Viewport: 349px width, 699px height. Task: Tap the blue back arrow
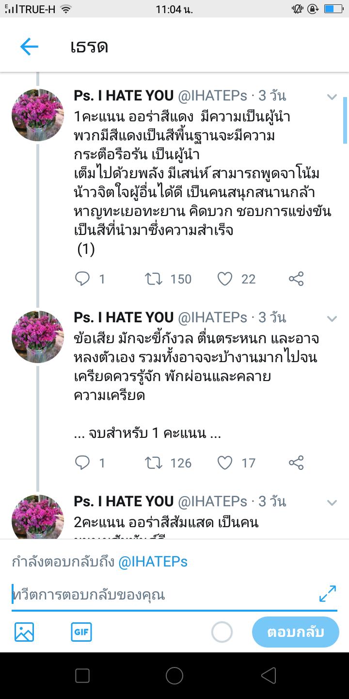[29, 47]
